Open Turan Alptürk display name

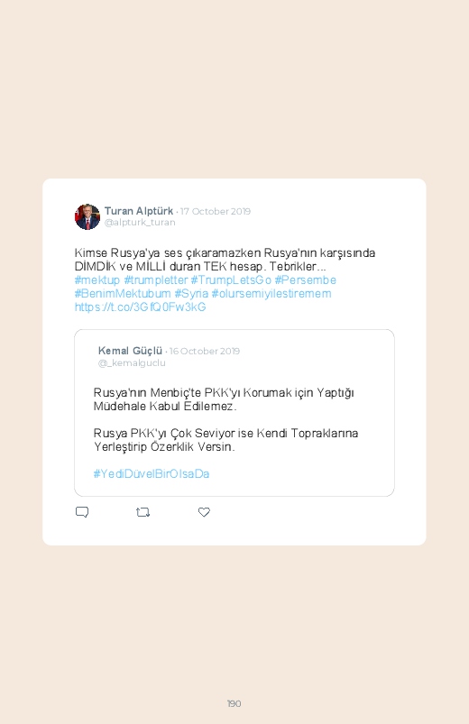click(139, 211)
